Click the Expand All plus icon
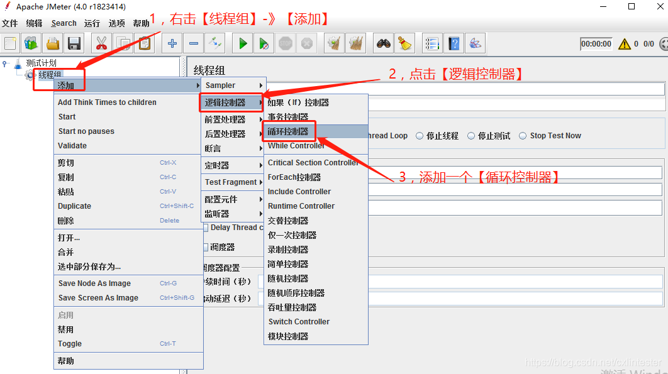 172,43
